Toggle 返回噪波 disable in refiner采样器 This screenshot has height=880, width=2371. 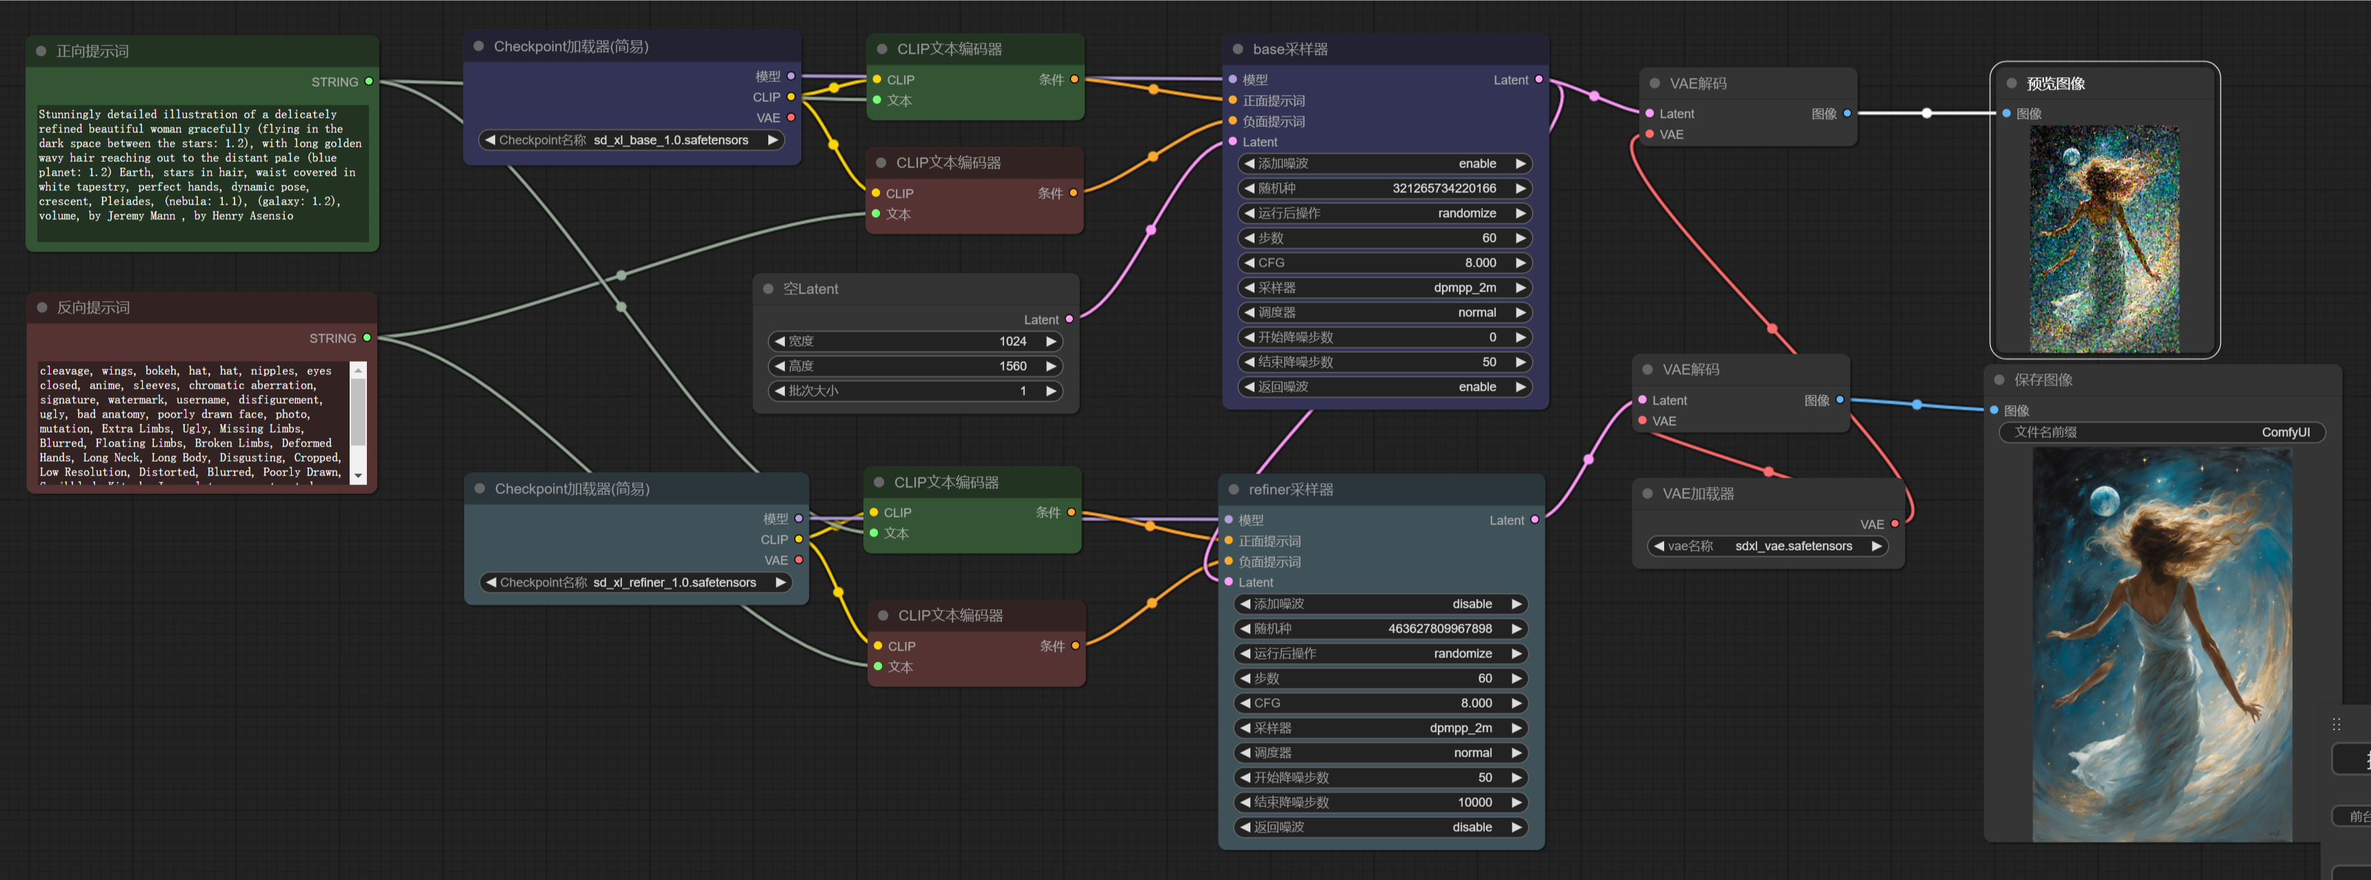coord(1380,827)
